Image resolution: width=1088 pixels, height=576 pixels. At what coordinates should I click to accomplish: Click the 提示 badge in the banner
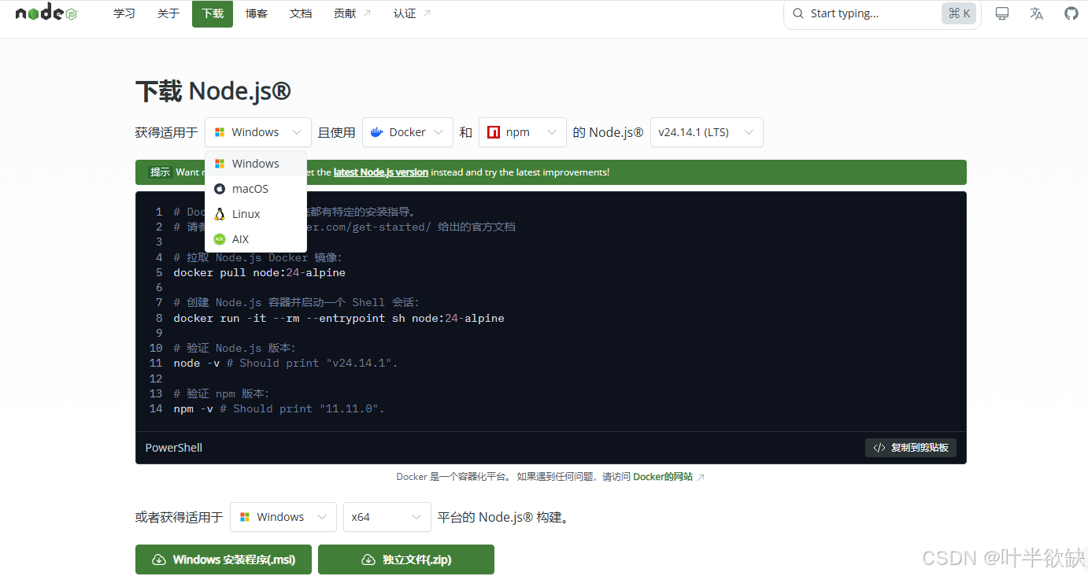point(161,172)
